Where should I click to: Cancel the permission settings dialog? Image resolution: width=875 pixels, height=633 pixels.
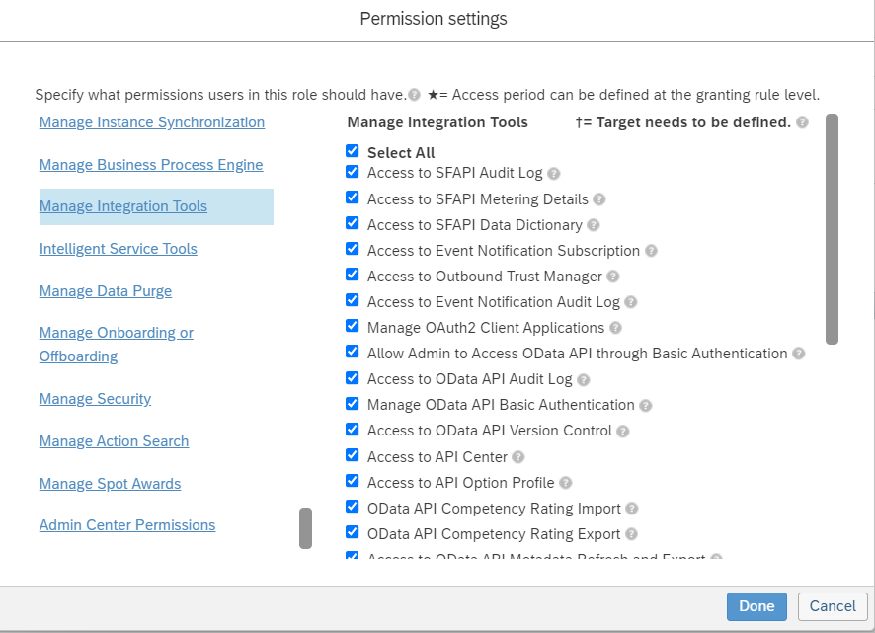click(833, 606)
